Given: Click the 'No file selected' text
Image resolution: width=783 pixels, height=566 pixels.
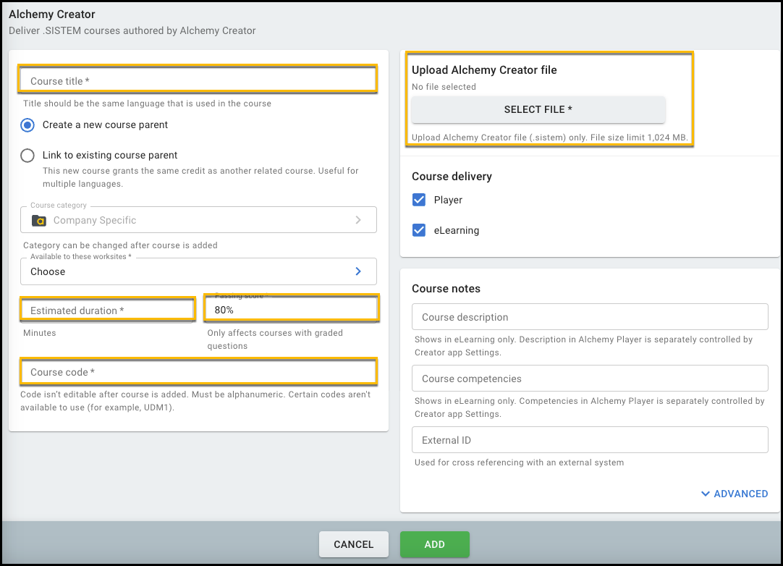Looking at the screenshot, I should pyautogui.click(x=444, y=86).
